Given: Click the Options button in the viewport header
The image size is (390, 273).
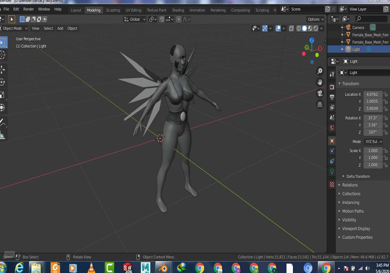Looking at the screenshot, I should point(316,19).
